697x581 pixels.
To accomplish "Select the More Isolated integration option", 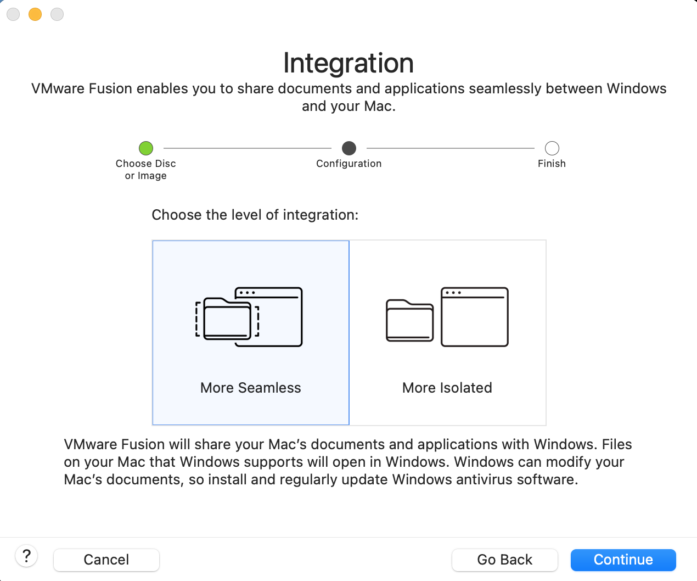I will [x=448, y=333].
